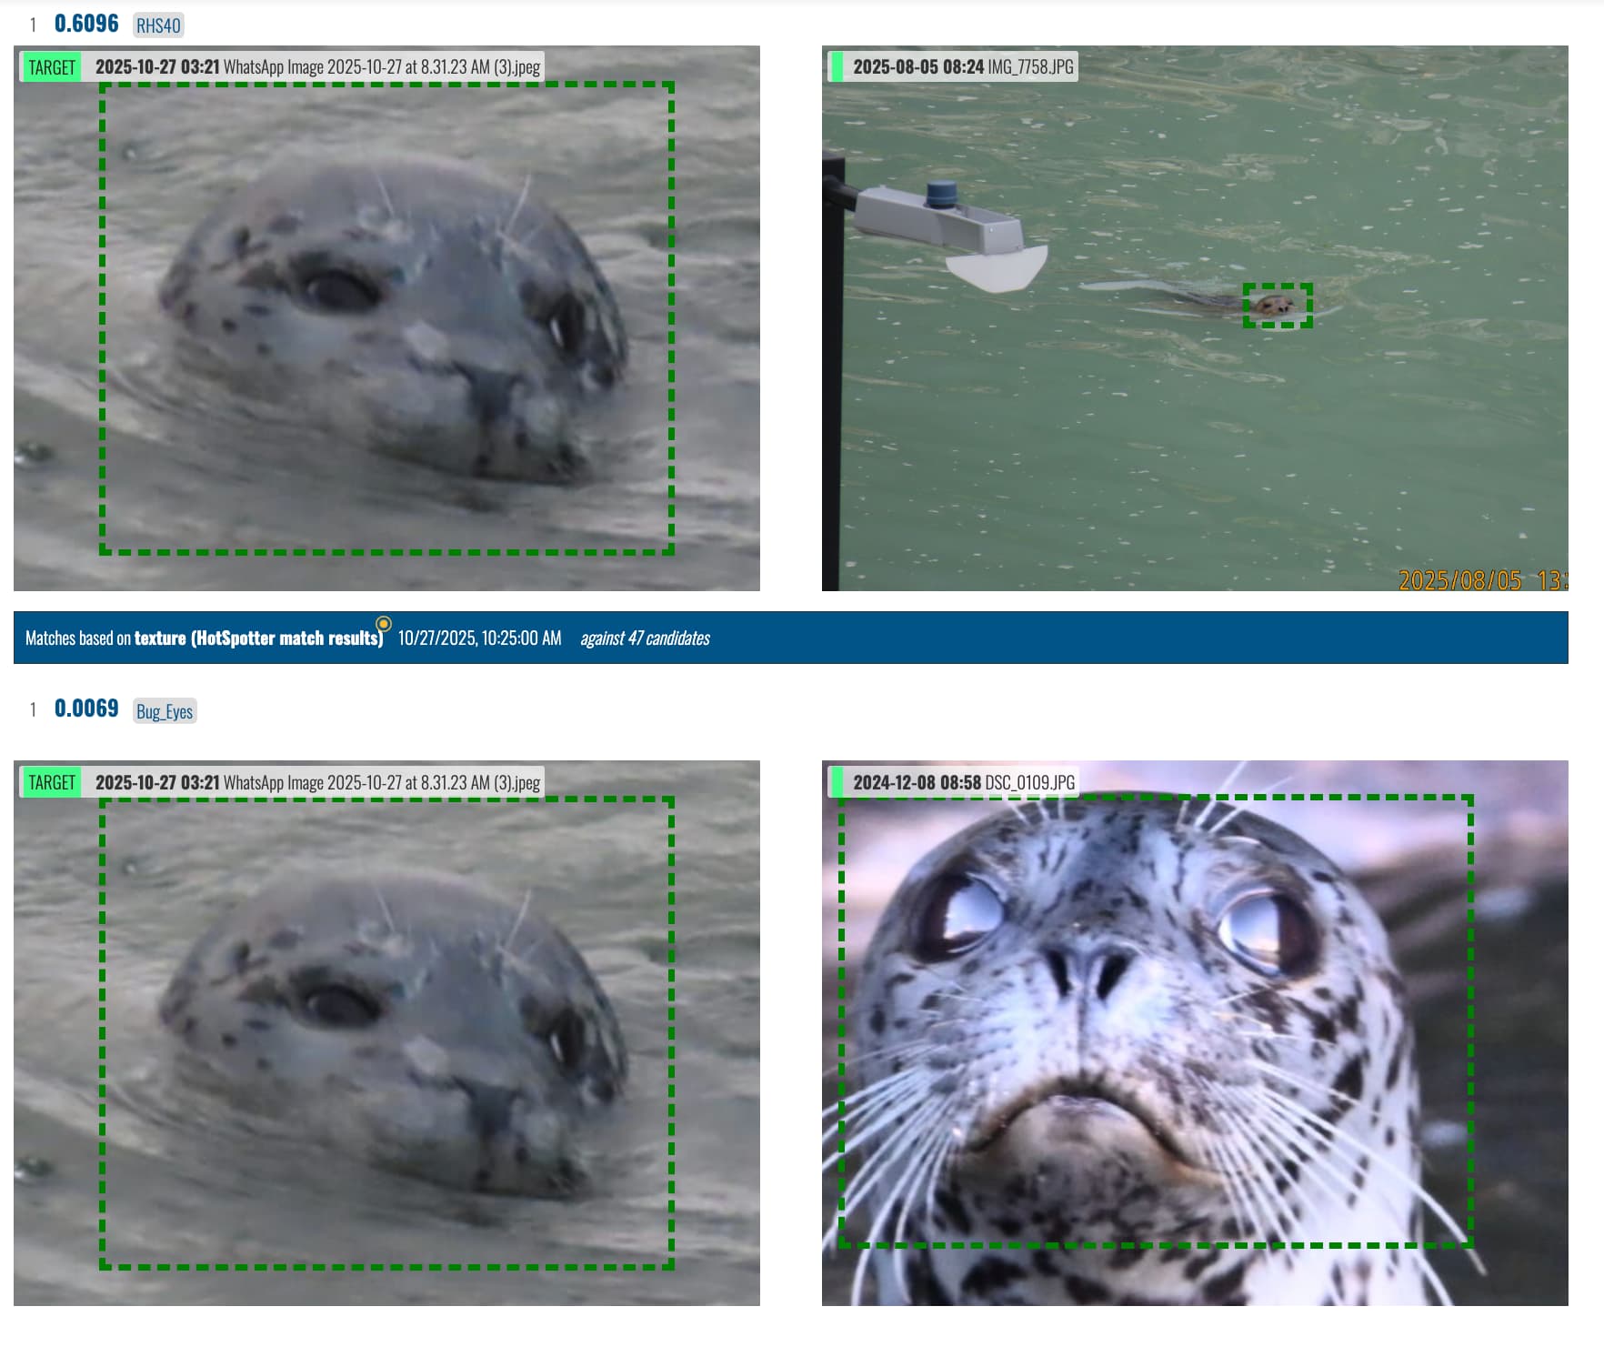1604x1357 pixels.
Task: Click the 'texture (HotSpotter match results)' heading
Action: coord(258,638)
